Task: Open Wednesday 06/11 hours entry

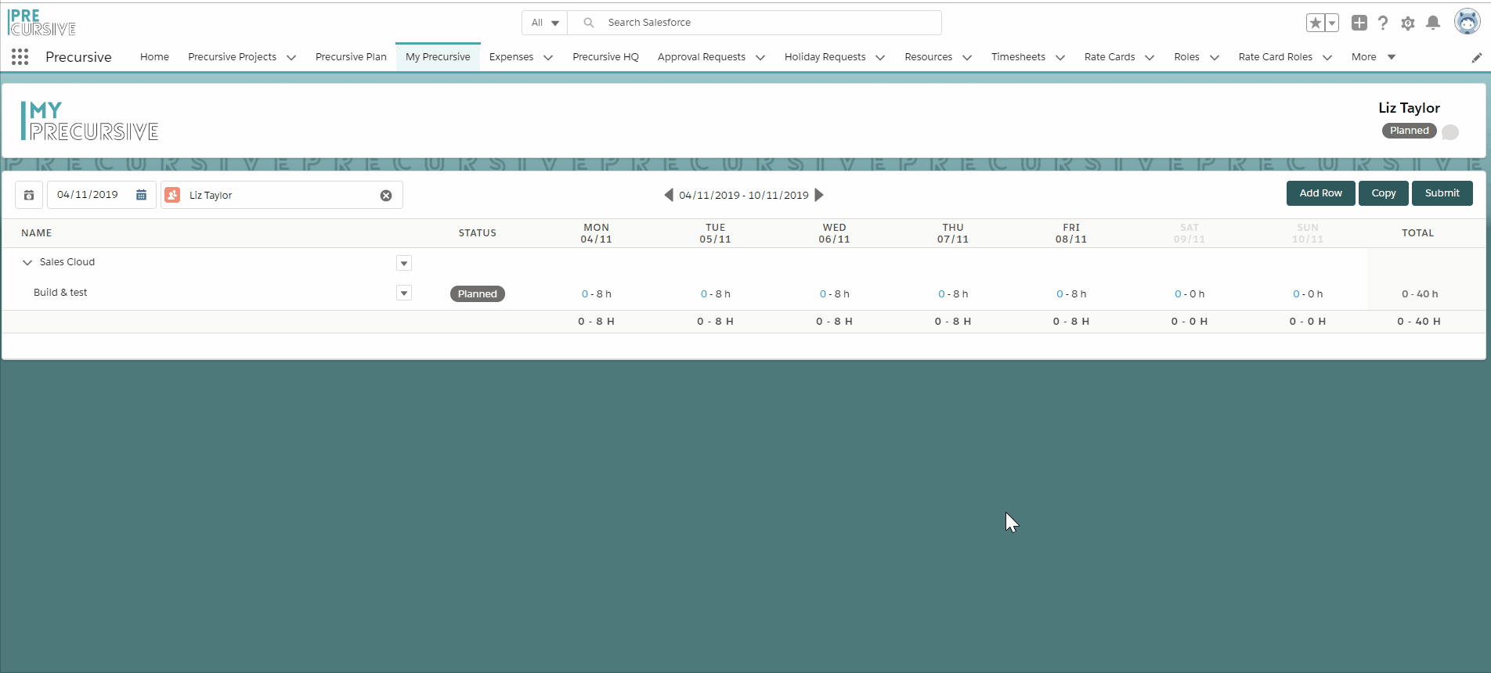Action: (x=835, y=294)
